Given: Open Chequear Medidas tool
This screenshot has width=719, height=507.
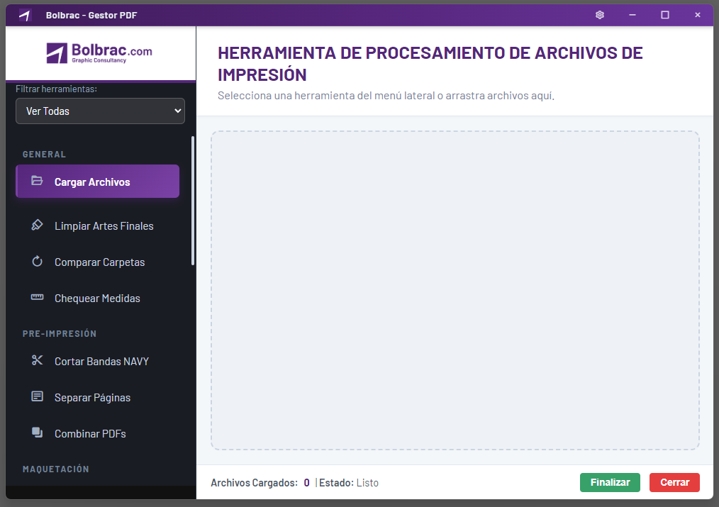Looking at the screenshot, I should pos(97,299).
